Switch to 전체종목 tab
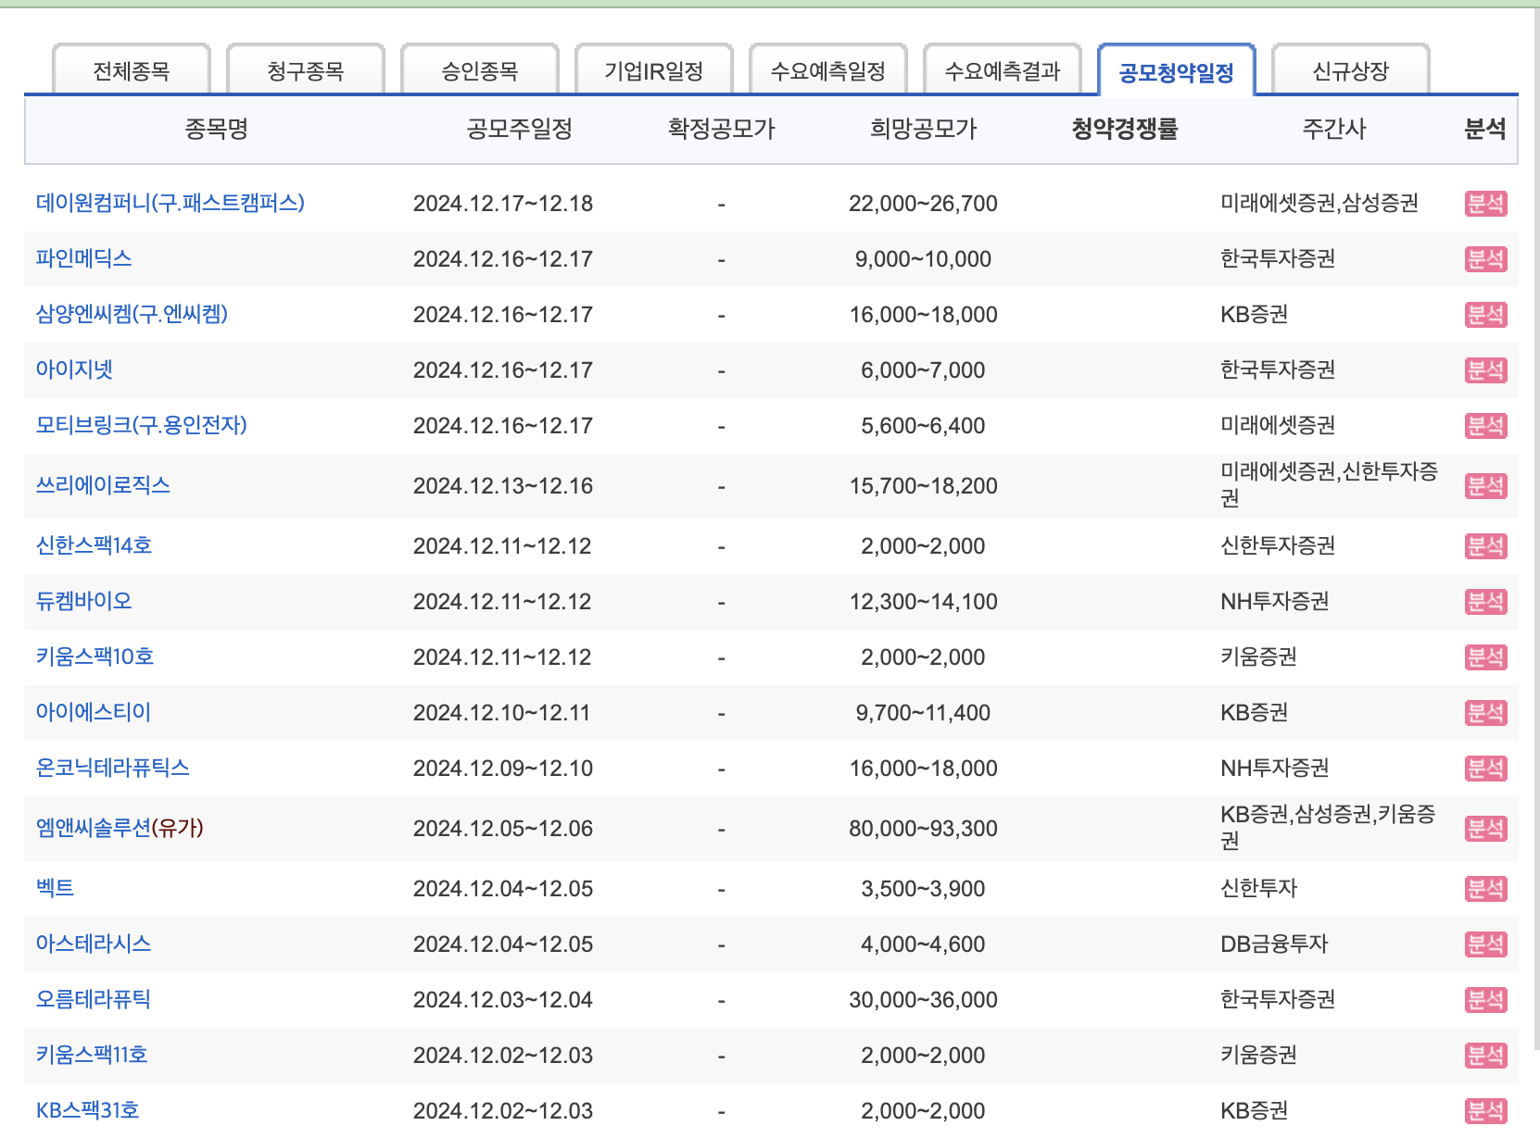This screenshot has height=1138, width=1540. coord(132,70)
